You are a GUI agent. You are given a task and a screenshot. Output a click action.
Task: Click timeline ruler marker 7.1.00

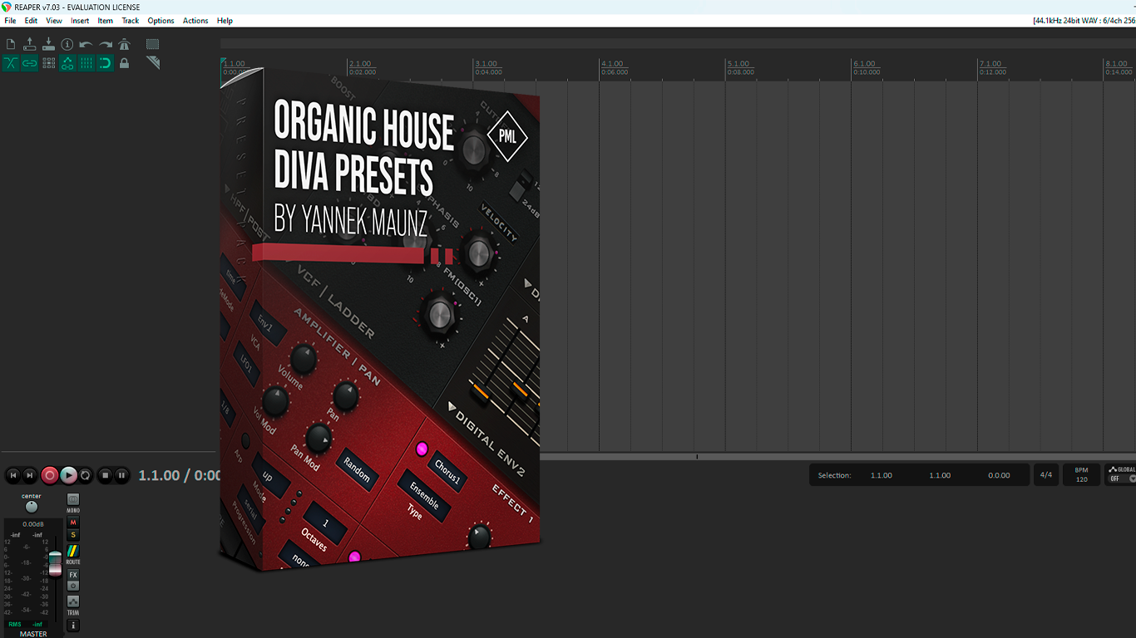pyautogui.click(x=990, y=64)
